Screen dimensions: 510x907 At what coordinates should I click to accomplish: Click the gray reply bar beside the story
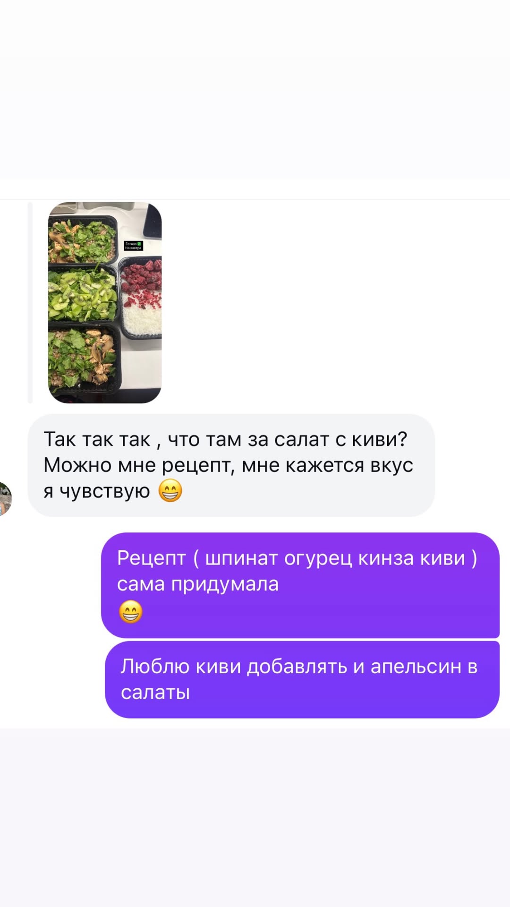(30, 302)
